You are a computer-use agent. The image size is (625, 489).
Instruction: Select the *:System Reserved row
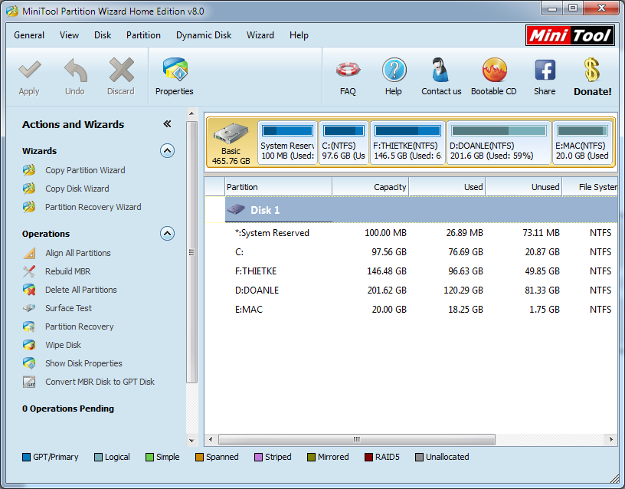[x=411, y=233]
